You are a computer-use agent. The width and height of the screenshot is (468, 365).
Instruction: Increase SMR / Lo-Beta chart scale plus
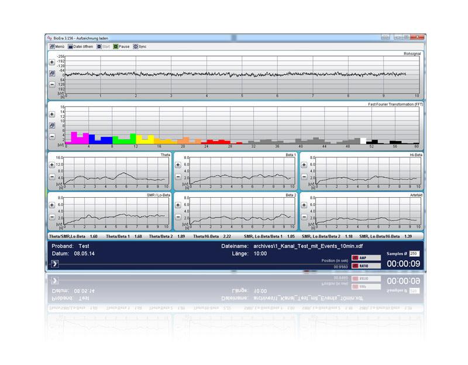point(52,205)
